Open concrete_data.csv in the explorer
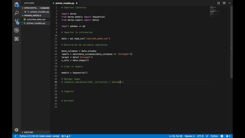Screen dimensions: 245x138 click(x=36, y=20)
